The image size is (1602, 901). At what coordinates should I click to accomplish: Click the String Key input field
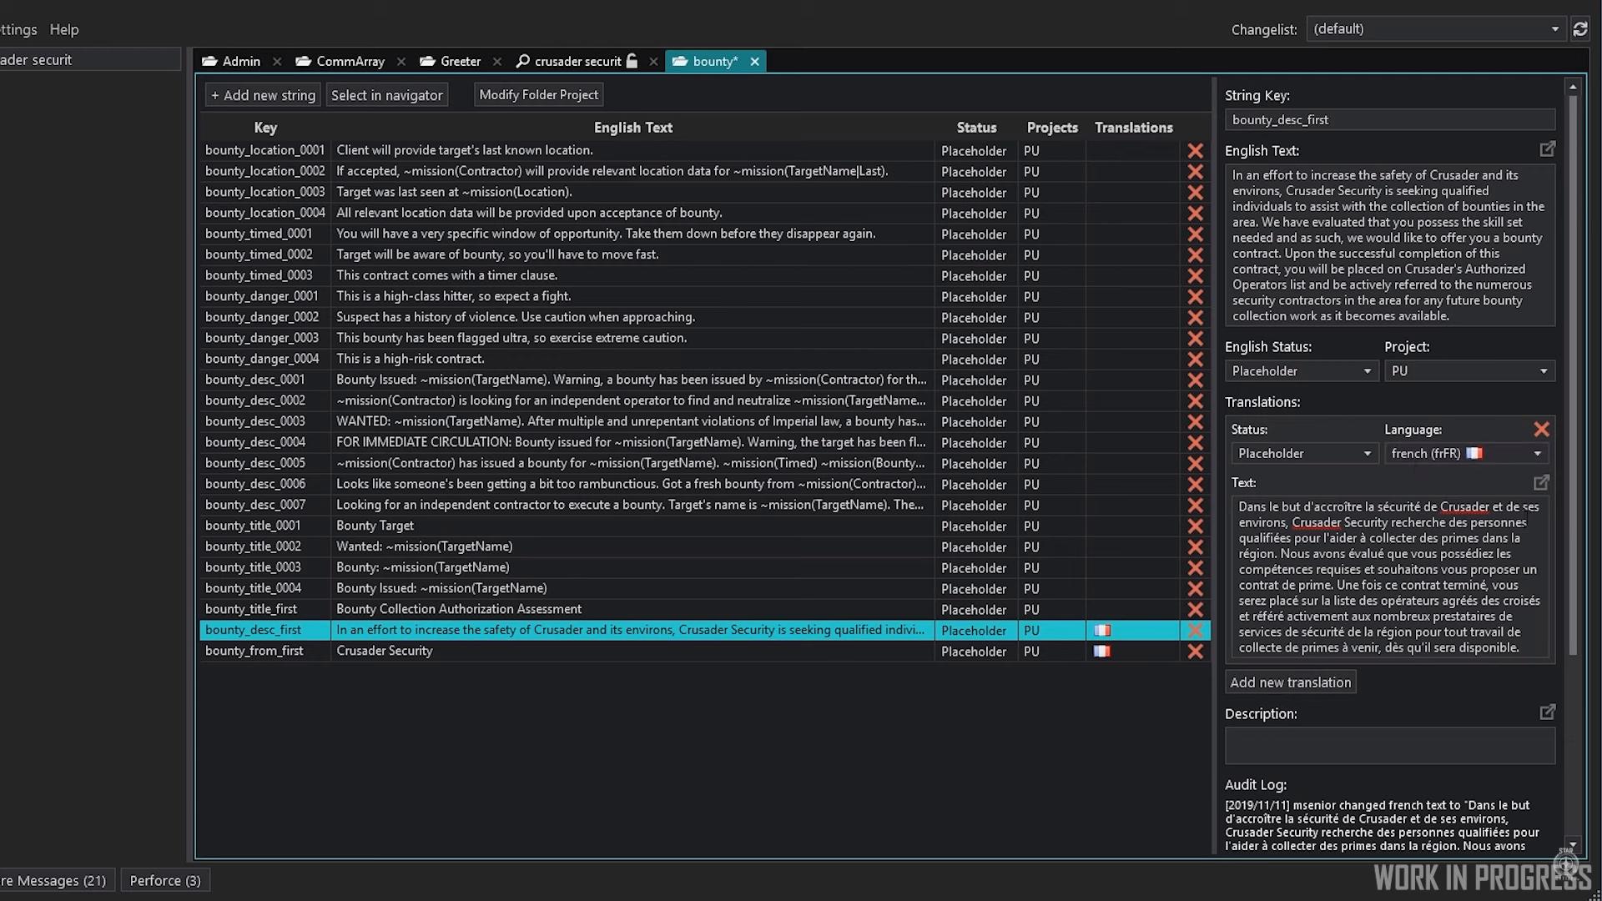point(1389,120)
